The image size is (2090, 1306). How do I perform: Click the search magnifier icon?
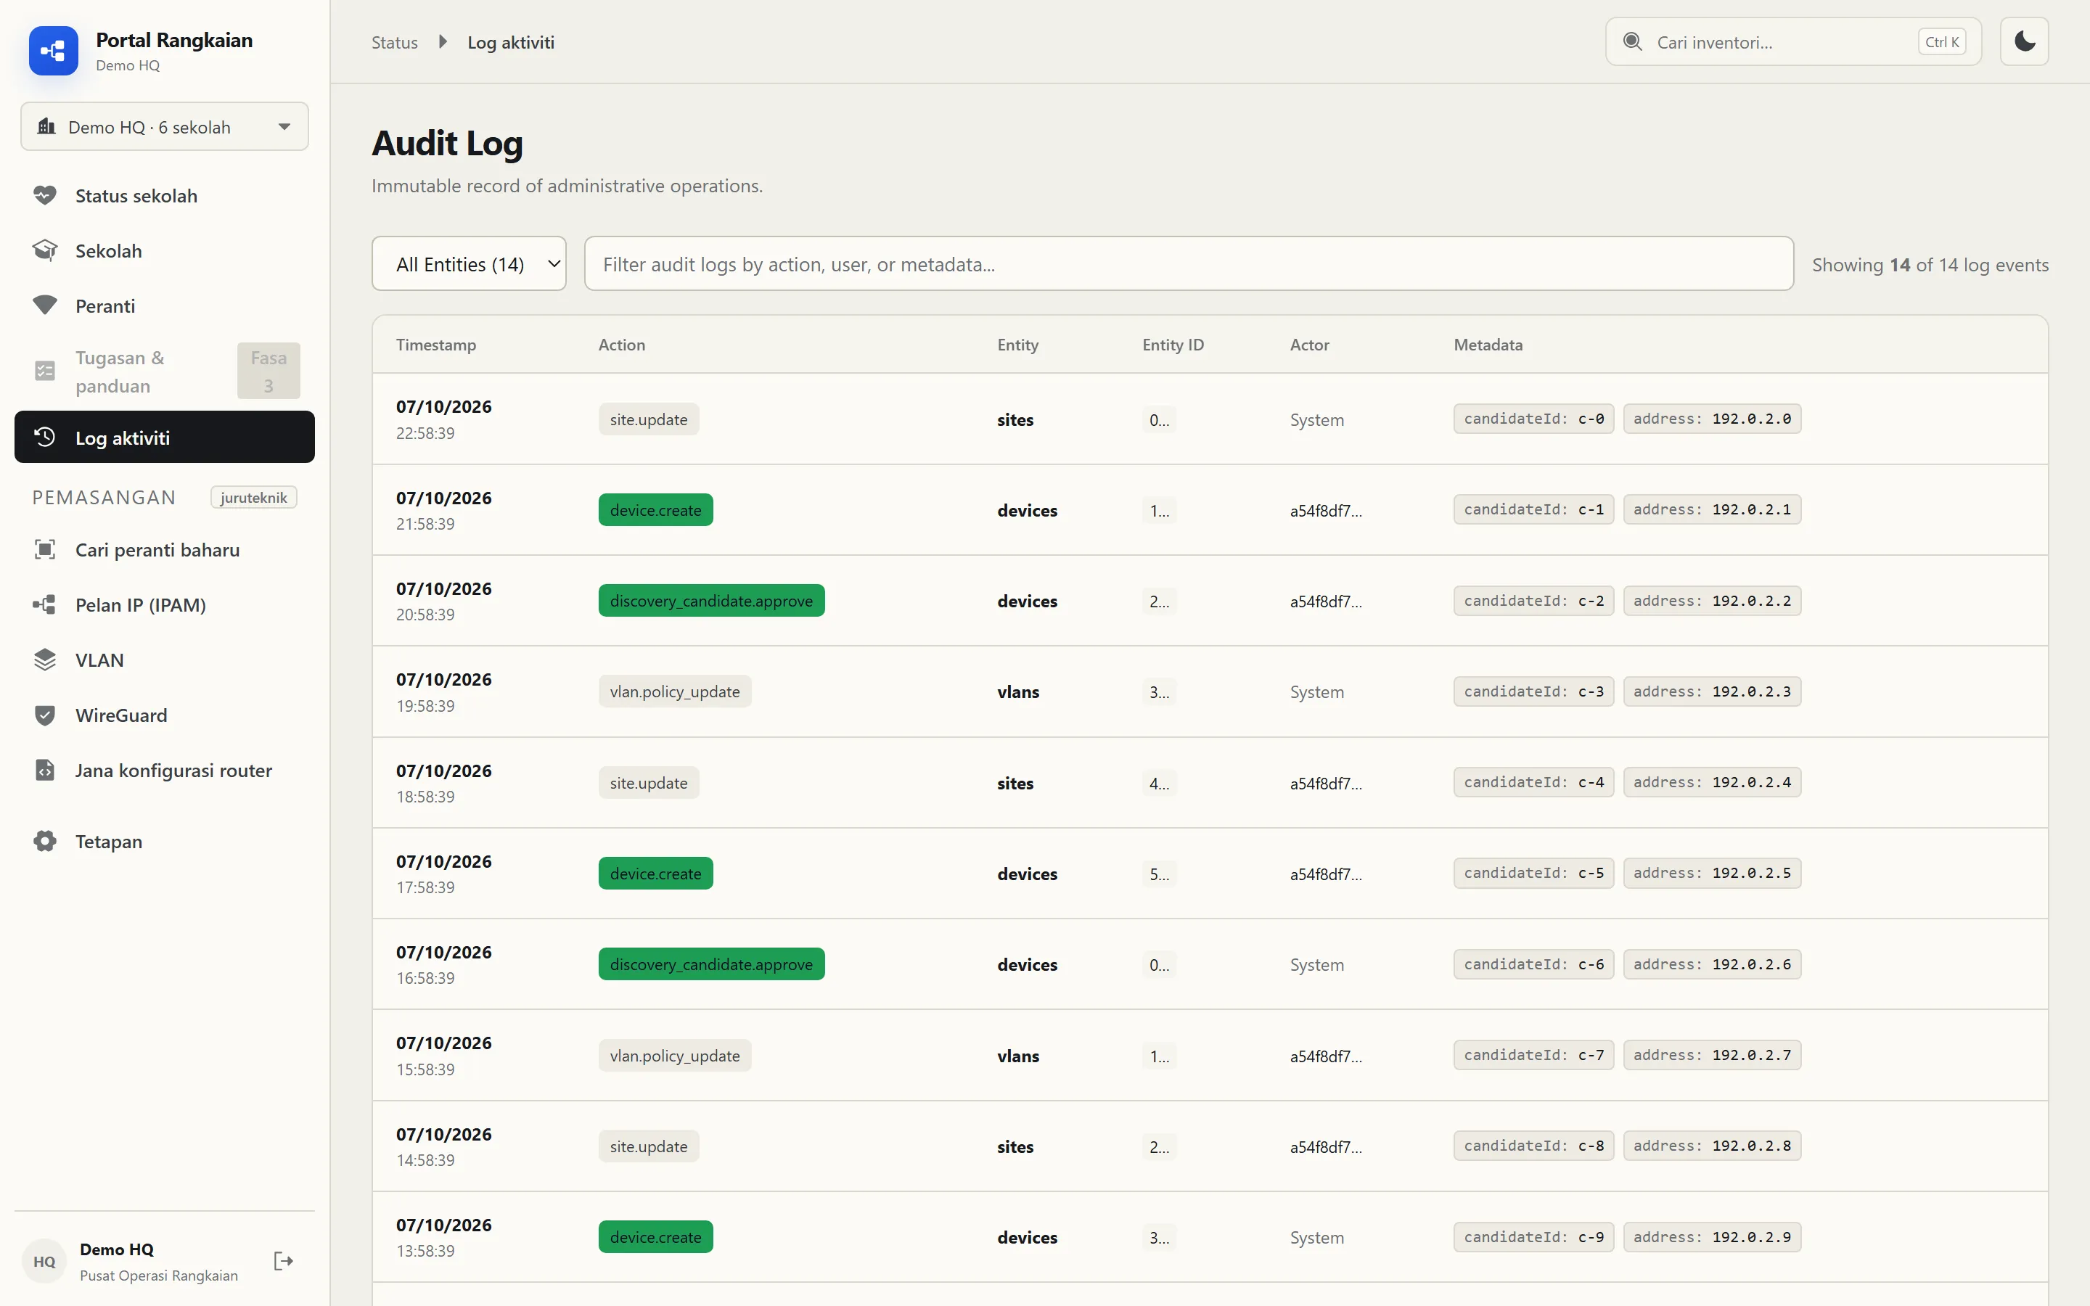[1632, 41]
